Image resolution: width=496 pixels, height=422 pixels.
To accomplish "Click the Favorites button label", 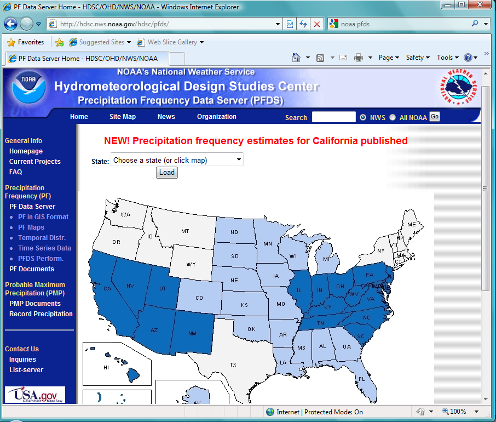I will (x=31, y=42).
